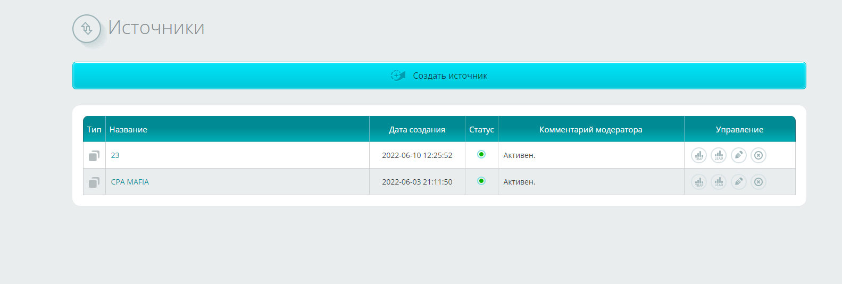Click the Источники page title
Screen dimensions: 842x284
click(156, 28)
